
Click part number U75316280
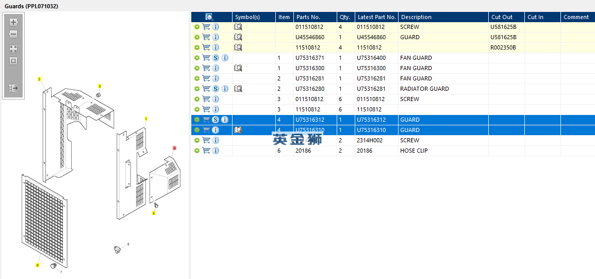(x=310, y=89)
